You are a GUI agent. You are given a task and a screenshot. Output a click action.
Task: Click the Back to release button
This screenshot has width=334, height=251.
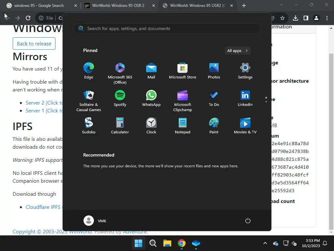(34, 43)
